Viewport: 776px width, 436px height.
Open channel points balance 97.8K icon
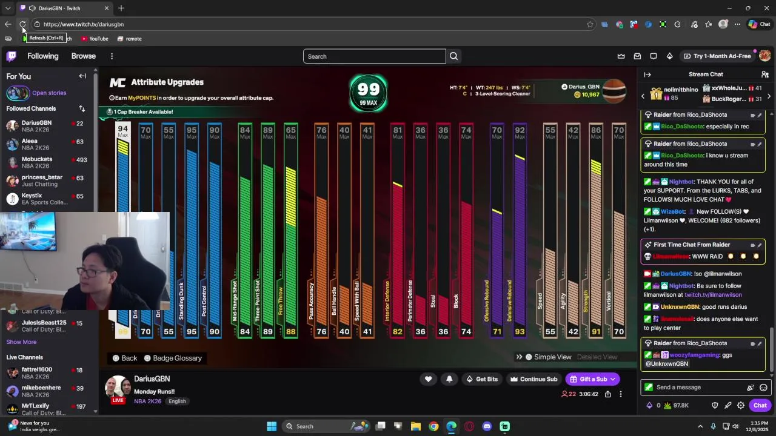coord(677,406)
